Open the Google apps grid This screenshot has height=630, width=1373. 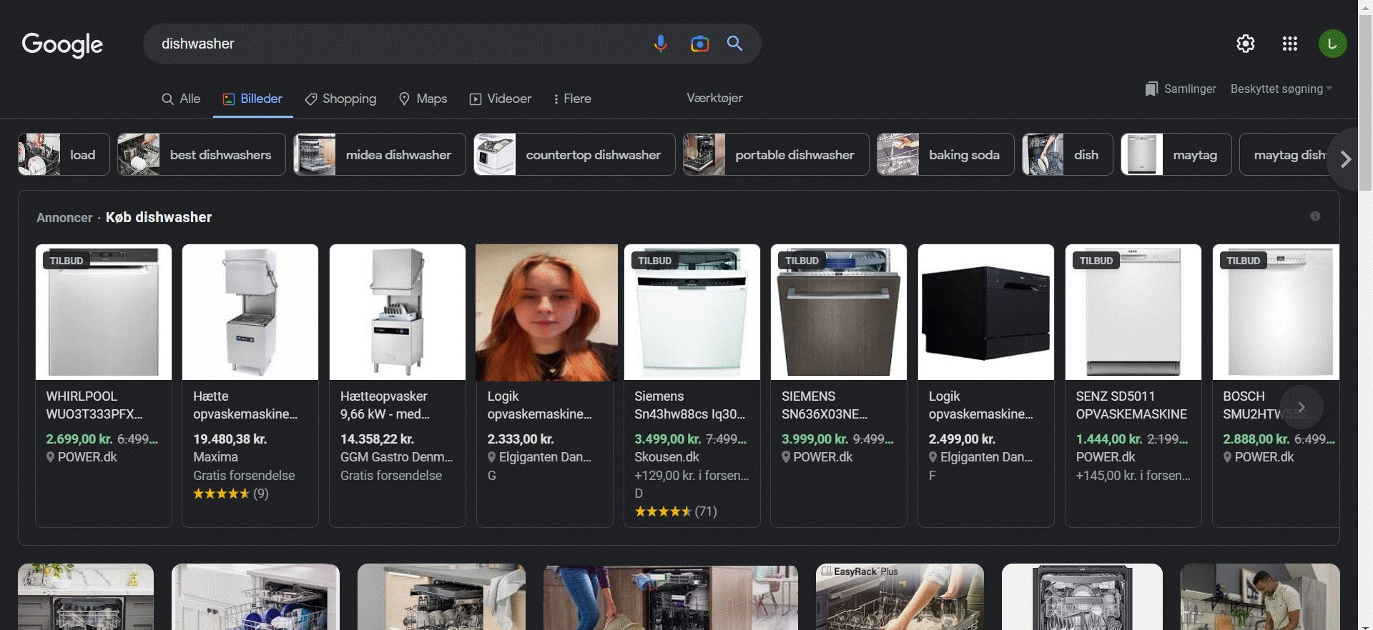(x=1289, y=44)
